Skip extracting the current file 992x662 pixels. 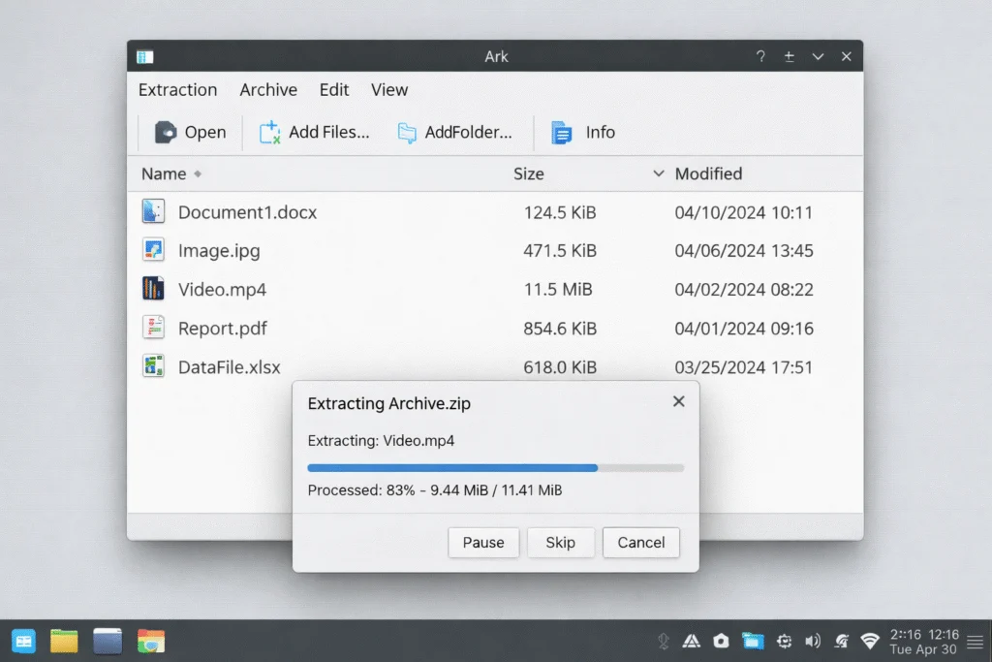561,543
